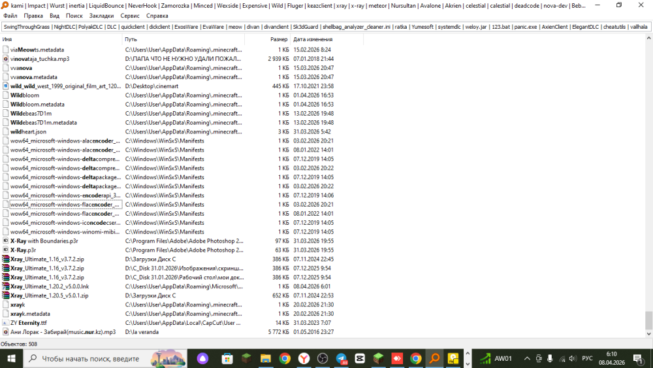Open the Правка menu
The image size is (653, 368).
point(33,16)
